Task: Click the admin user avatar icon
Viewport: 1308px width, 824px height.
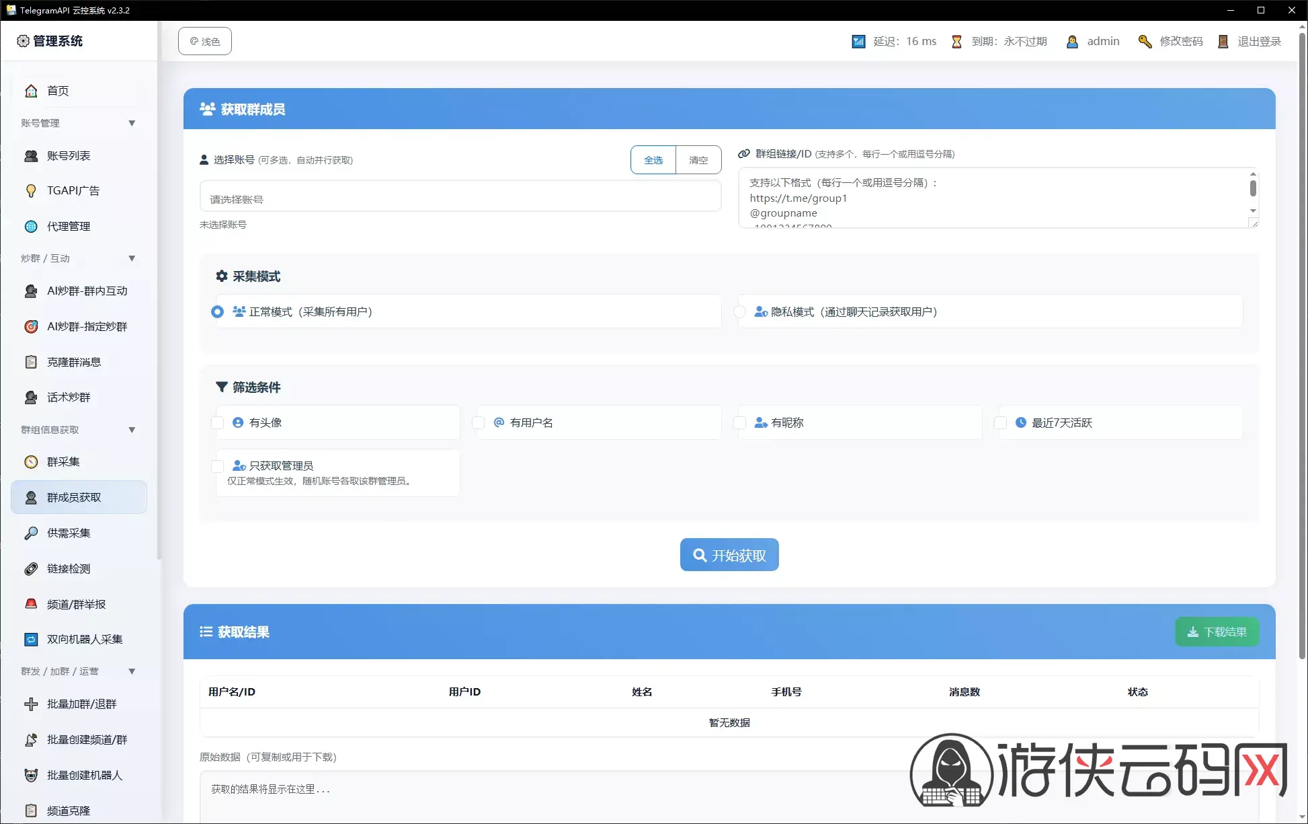Action: pos(1073,42)
